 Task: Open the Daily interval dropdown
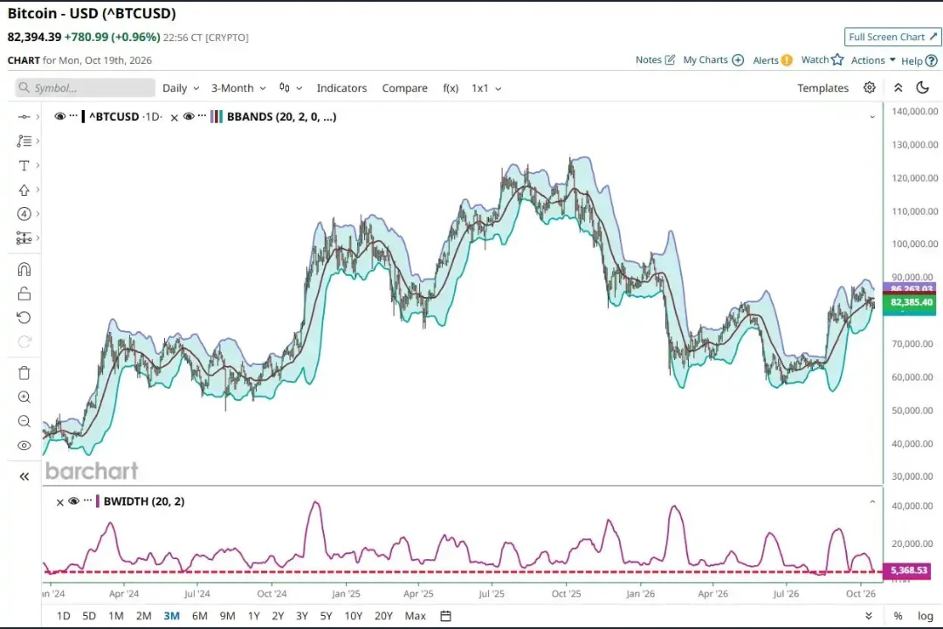point(181,88)
